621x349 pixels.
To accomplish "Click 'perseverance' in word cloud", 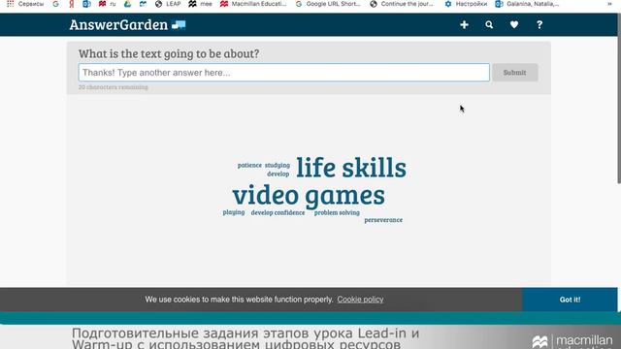I will tap(383, 220).
